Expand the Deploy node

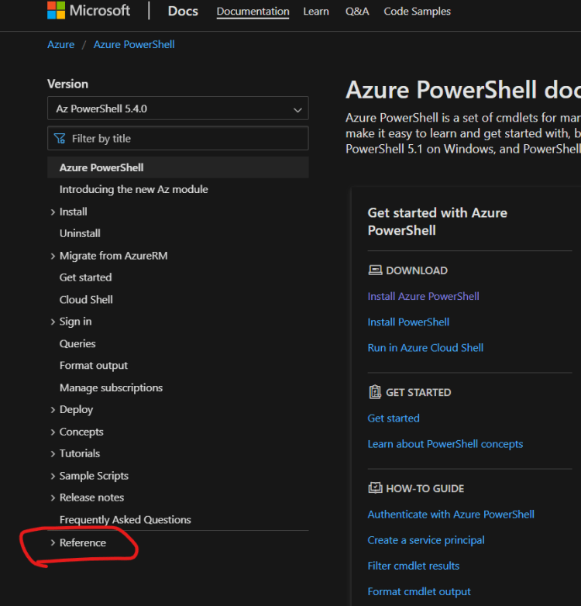(x=53, y=410)
